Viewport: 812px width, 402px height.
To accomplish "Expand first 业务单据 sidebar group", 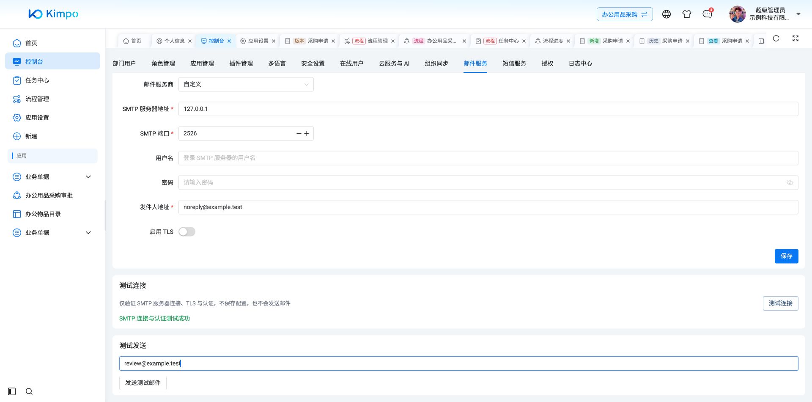I will (x=52, y=176).
